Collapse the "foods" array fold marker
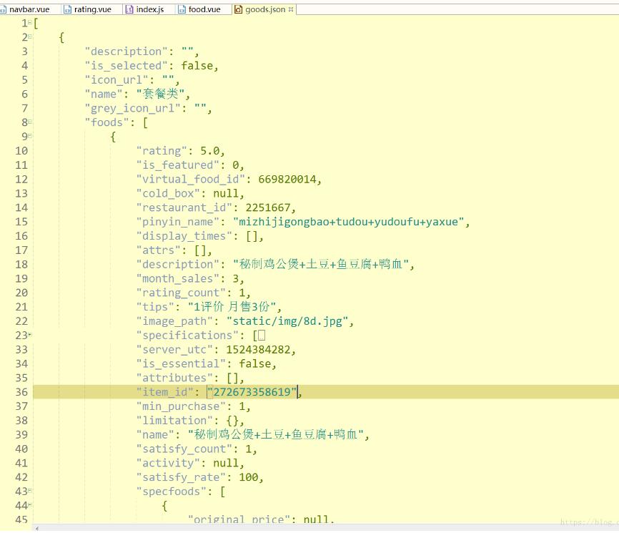The image size is (619, 533). point(29,122)
